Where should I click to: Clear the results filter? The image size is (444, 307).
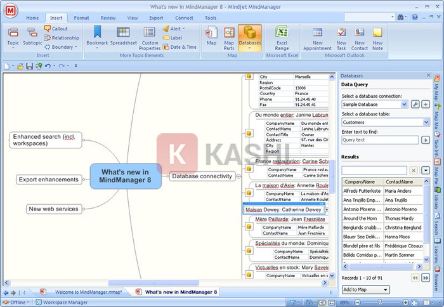tap(414, 170)
